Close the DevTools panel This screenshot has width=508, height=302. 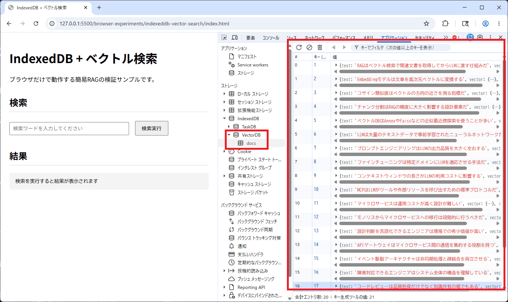pos(501,37)
